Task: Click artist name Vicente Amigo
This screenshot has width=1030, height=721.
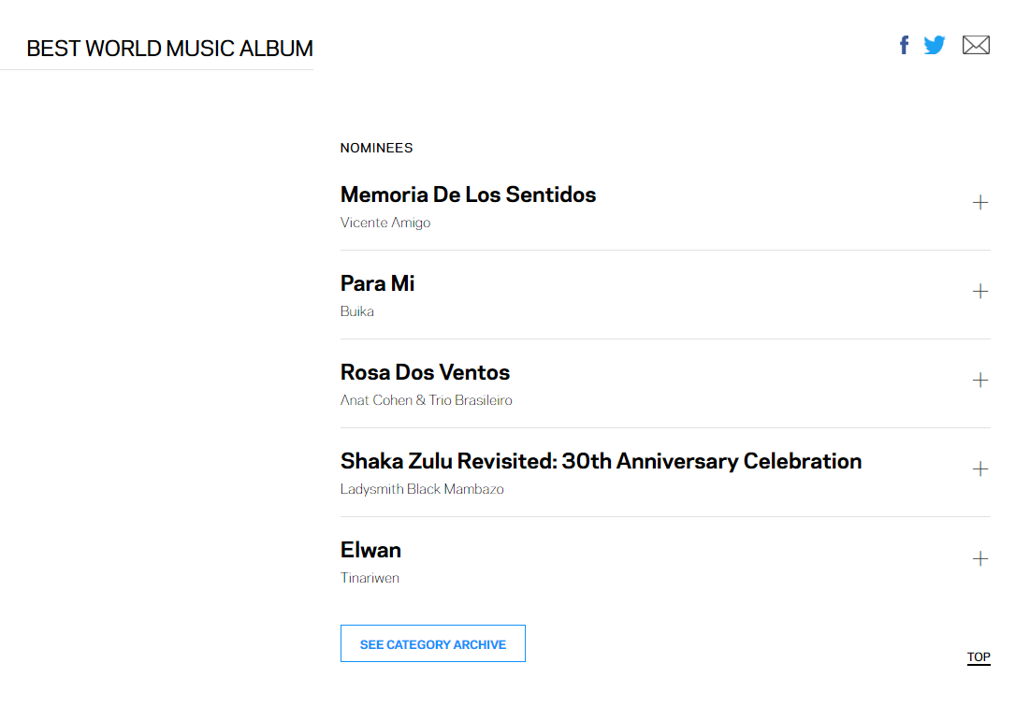Action: (384, 223)
